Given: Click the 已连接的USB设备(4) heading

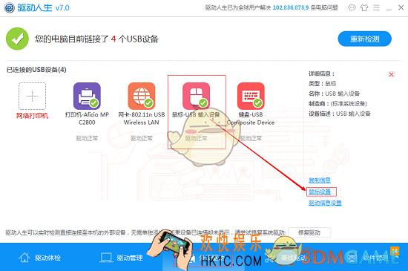Looking at the screenshot, I should click(36, 70).
